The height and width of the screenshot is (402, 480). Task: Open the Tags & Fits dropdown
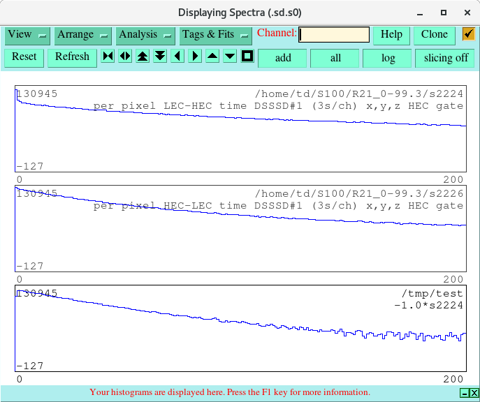tap(215, 35)
